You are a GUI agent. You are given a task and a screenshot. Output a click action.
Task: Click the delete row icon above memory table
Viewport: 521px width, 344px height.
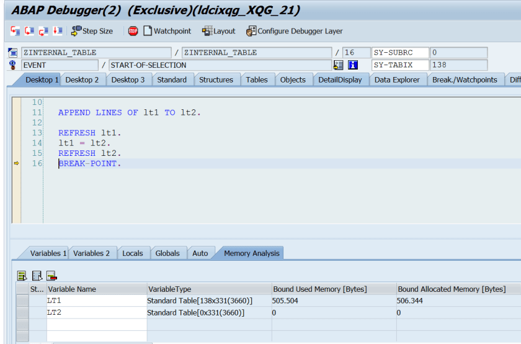tap(51, 276)
